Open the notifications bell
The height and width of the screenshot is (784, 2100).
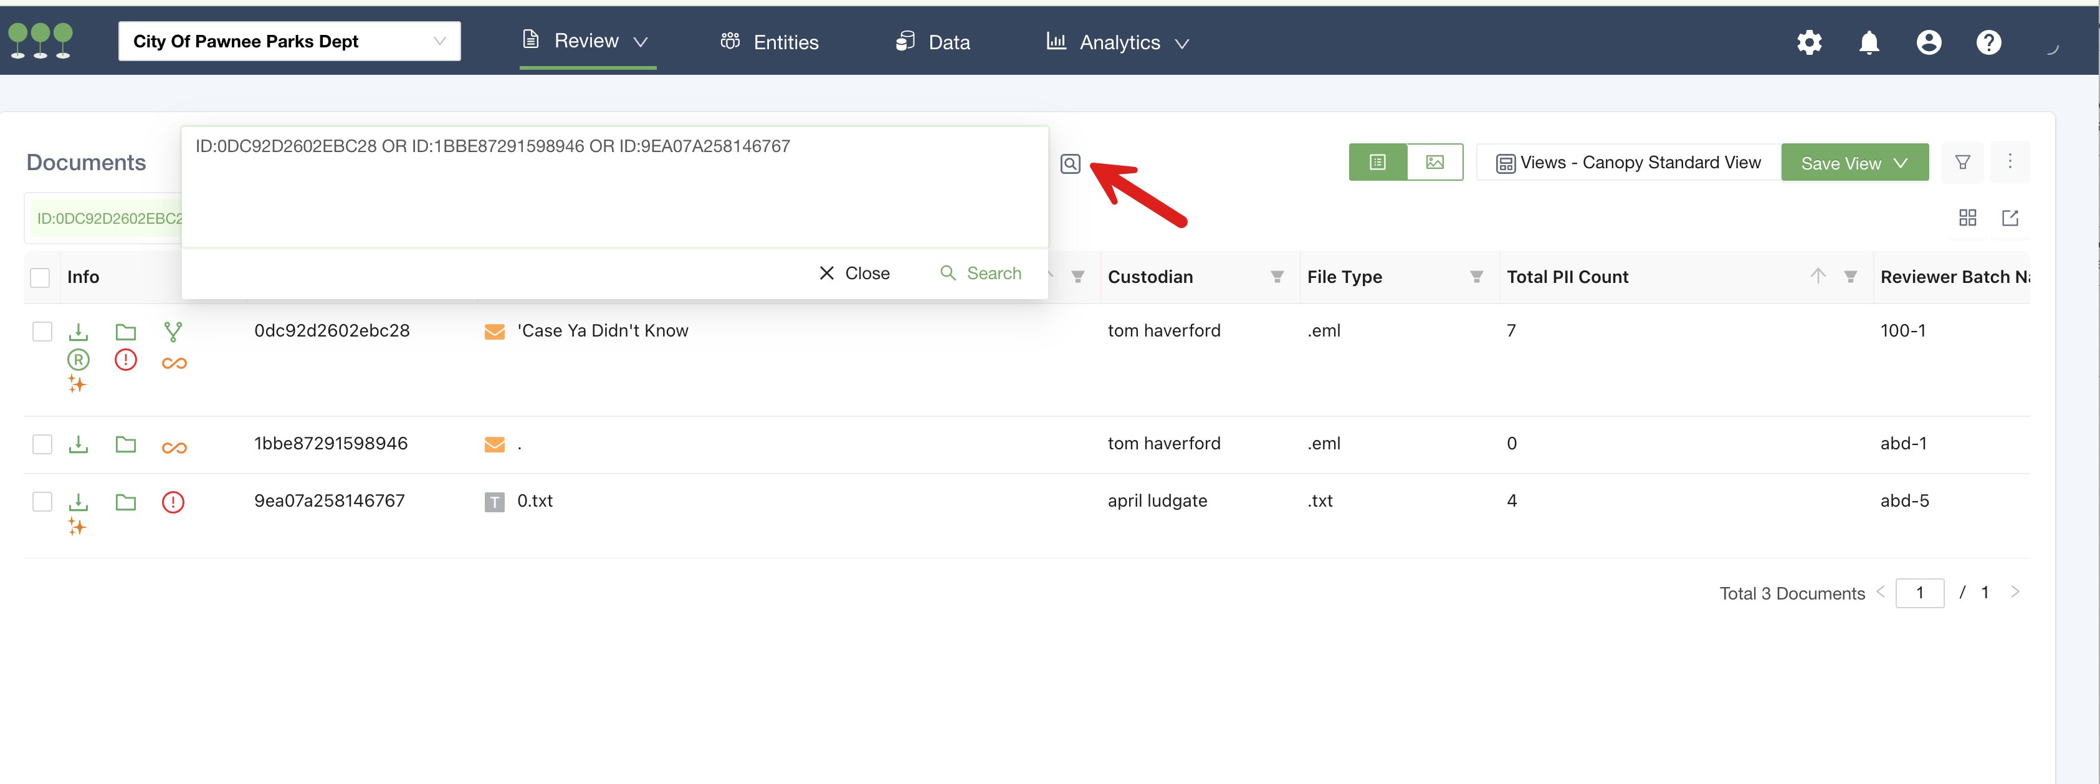point(1868,42)
